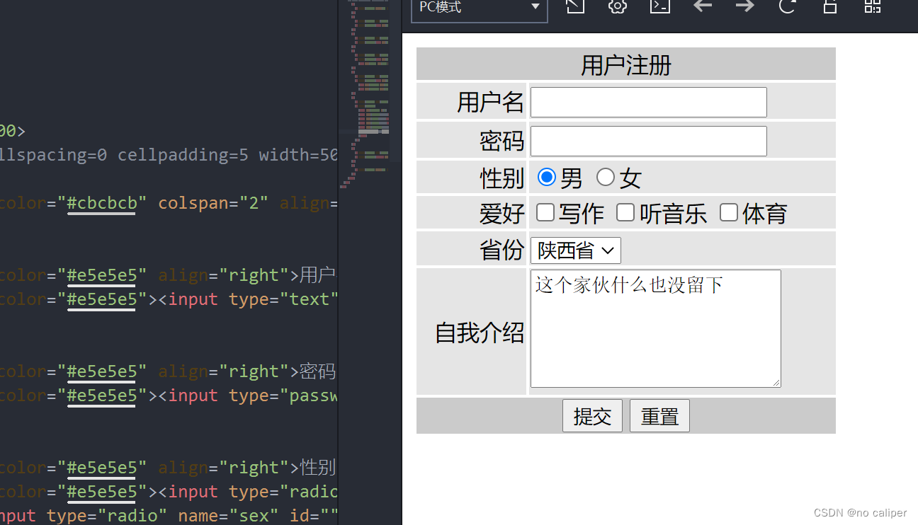Click the lock-shaped icon in the toolbar

click(x=829, y=8)
